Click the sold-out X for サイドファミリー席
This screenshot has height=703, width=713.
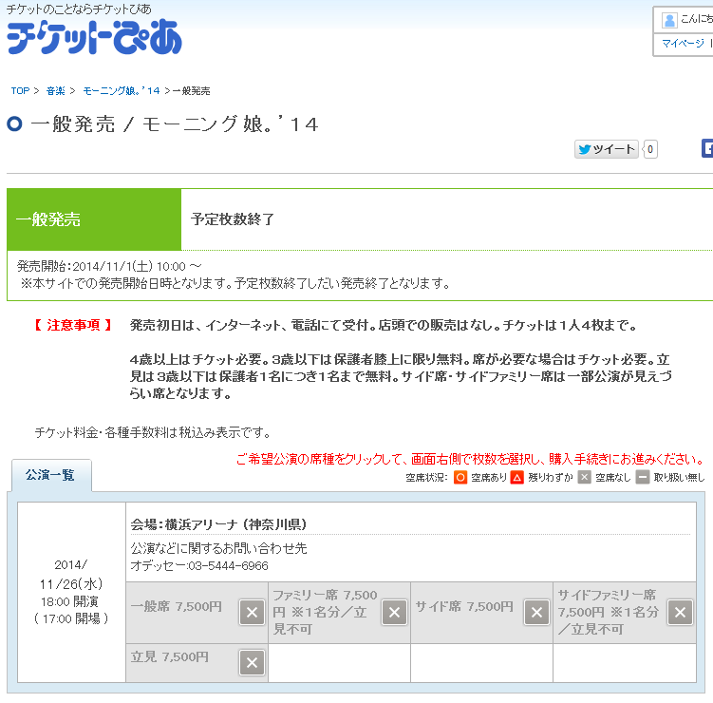(x=680, y=613)
